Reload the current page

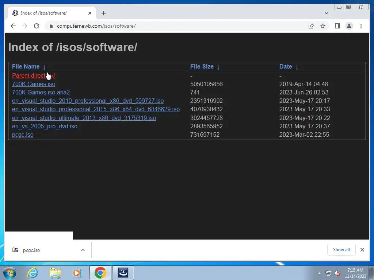coord(37,26)
